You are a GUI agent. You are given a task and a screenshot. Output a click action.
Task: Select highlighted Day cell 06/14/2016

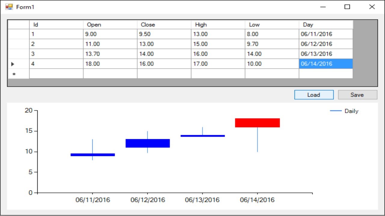point(326,64)
